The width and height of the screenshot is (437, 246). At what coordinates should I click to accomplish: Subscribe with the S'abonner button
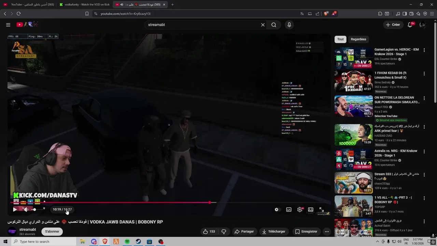click(52, 231)
